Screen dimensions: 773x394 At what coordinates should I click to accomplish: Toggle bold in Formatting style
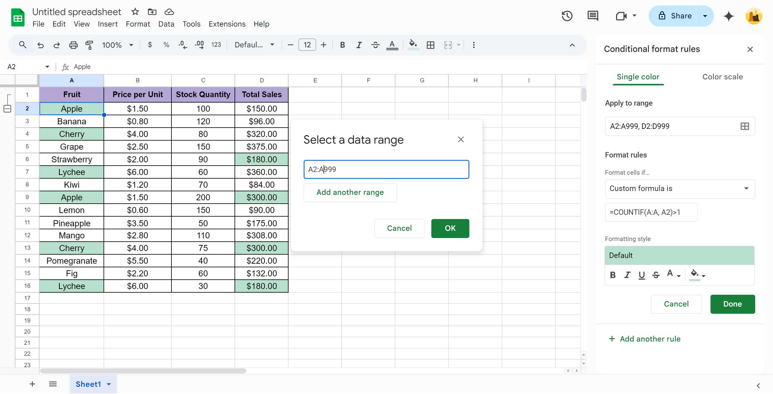click(x=613, y=275)
